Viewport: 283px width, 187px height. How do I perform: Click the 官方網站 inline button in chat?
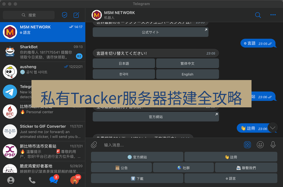tap(156, 117)
